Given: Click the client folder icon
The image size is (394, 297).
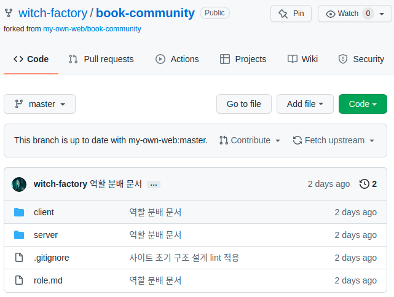Looking at the screenshot, I should tap(19, 212).
